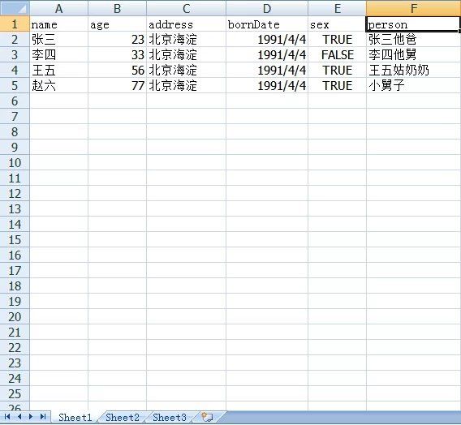Select column B header
This screenshot has height=425, width=461.
click(x=117, y=8)
